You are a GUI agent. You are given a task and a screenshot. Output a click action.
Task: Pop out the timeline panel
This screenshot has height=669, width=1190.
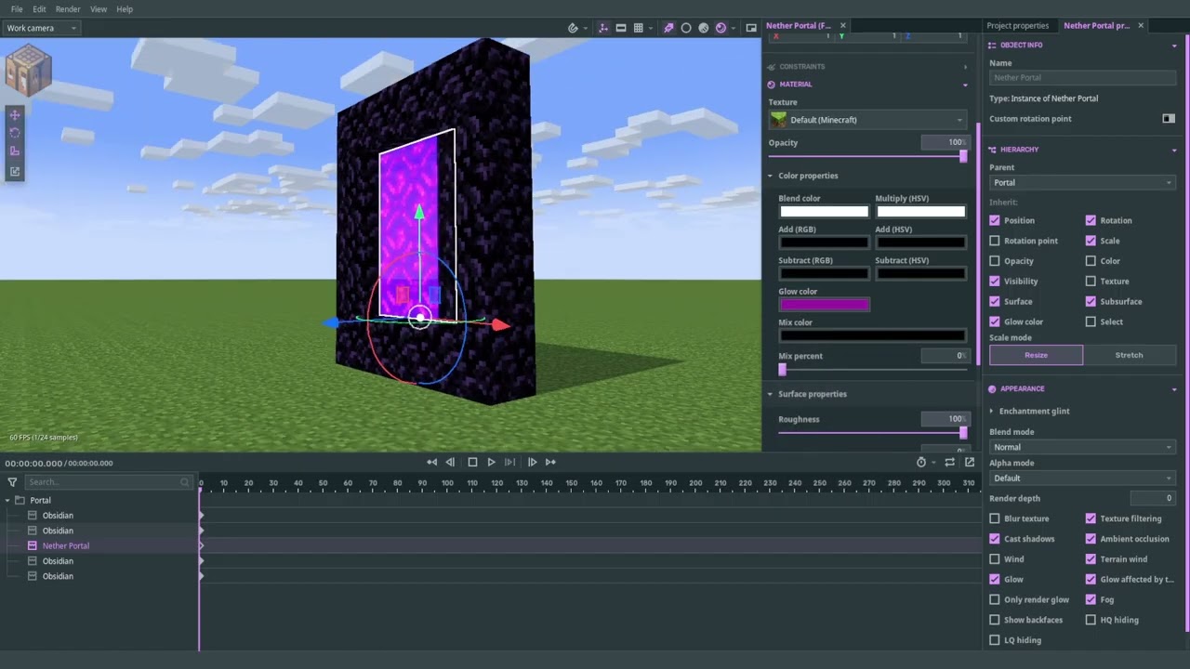(x=970, y=462)
